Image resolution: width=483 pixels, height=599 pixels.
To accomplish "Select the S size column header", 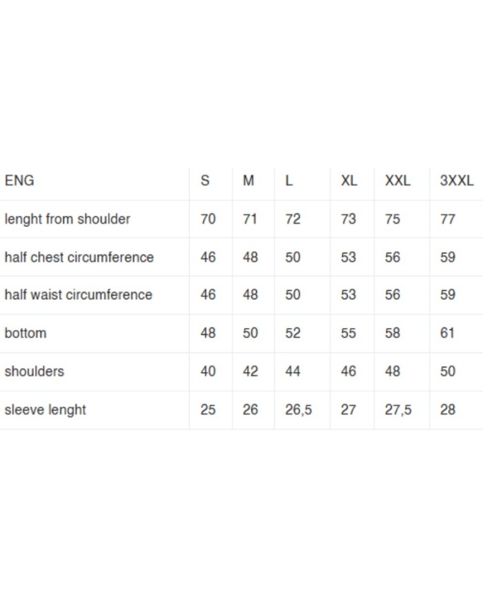I will 205,181.
